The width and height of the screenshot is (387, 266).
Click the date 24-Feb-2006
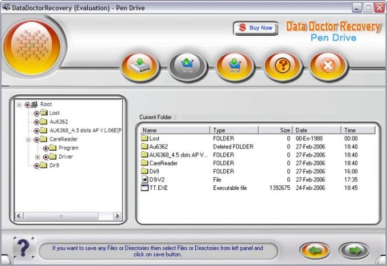(x=310, y=188)
